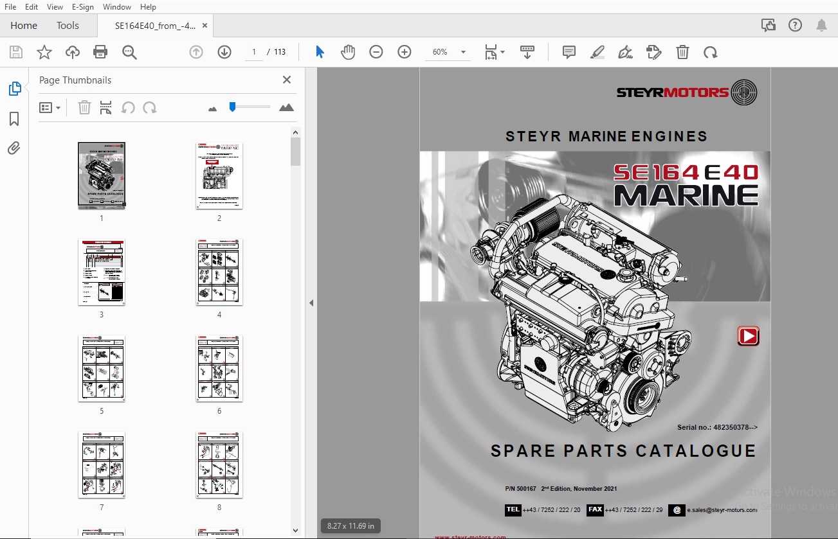The image size is (838, 539).
Task: Upload the file to cloud with the cloud arrow icon
Action: pyautogui.click(x=72, y=52)
